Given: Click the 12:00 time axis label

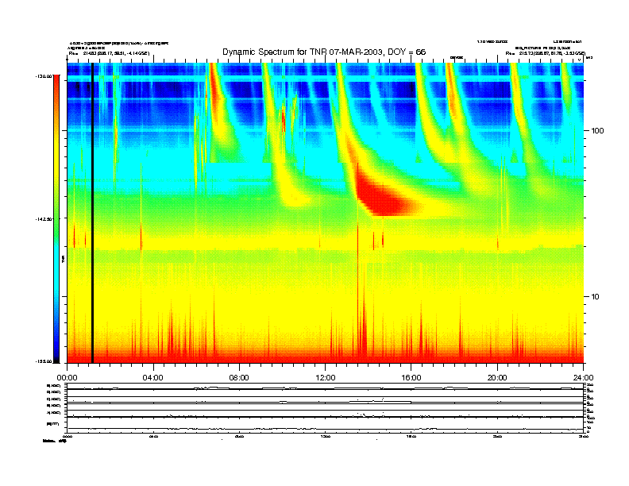Looking at the screenshot, I should tap(326, 378).
